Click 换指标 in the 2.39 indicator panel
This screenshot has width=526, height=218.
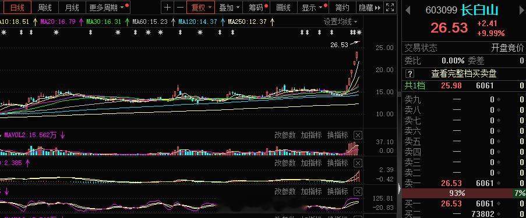(337, 163)
